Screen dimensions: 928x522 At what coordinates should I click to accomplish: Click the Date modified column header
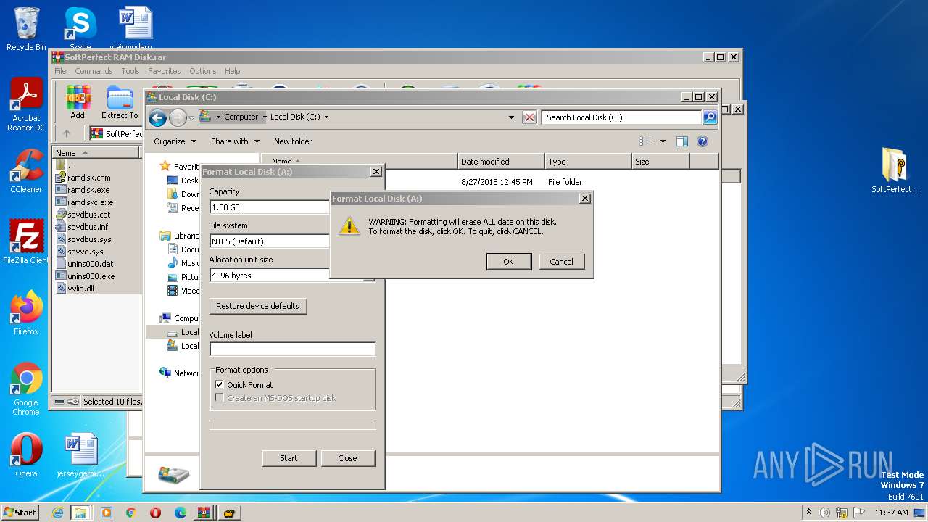point(501,162)
